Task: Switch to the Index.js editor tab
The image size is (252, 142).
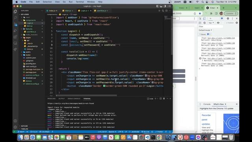Action: coord(52,11)
